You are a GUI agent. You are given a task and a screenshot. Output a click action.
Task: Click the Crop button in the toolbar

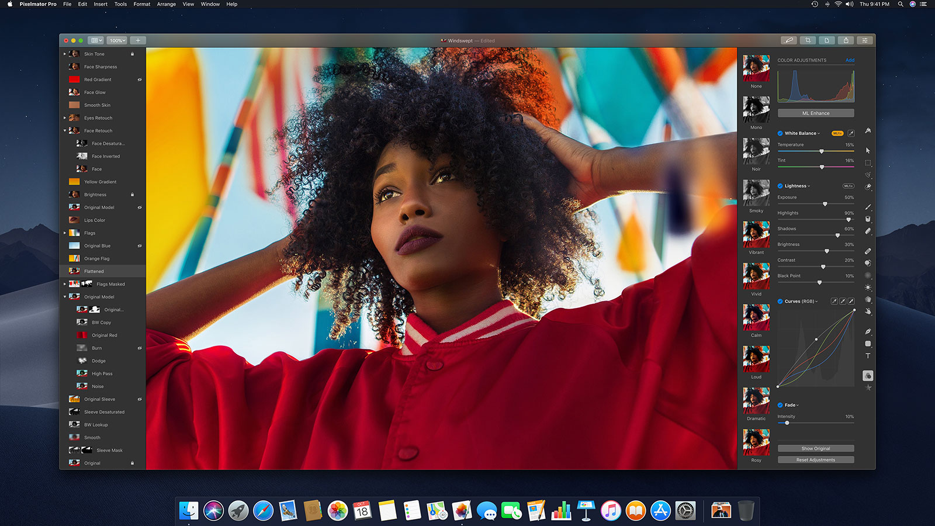pos(808,40)
